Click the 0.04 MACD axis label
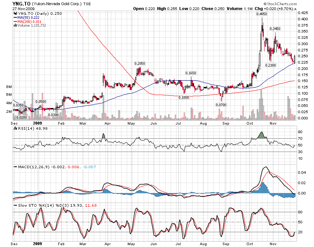Image resolution: width=314 pixels, height=247 pixels. coord(302,172)
